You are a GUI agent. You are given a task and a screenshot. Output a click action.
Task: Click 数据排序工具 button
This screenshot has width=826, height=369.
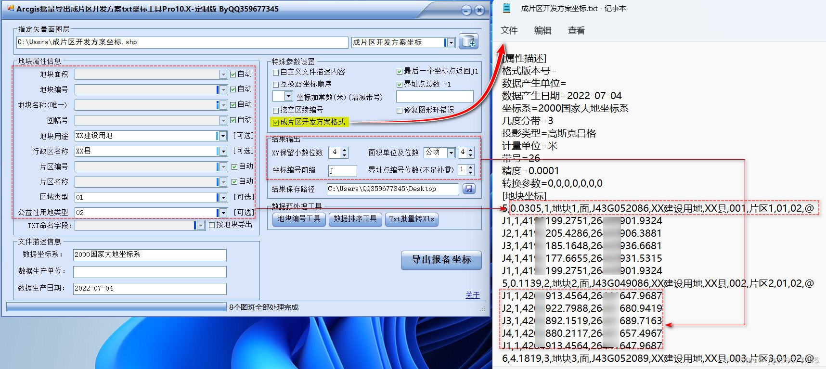[x=355, y=219]
